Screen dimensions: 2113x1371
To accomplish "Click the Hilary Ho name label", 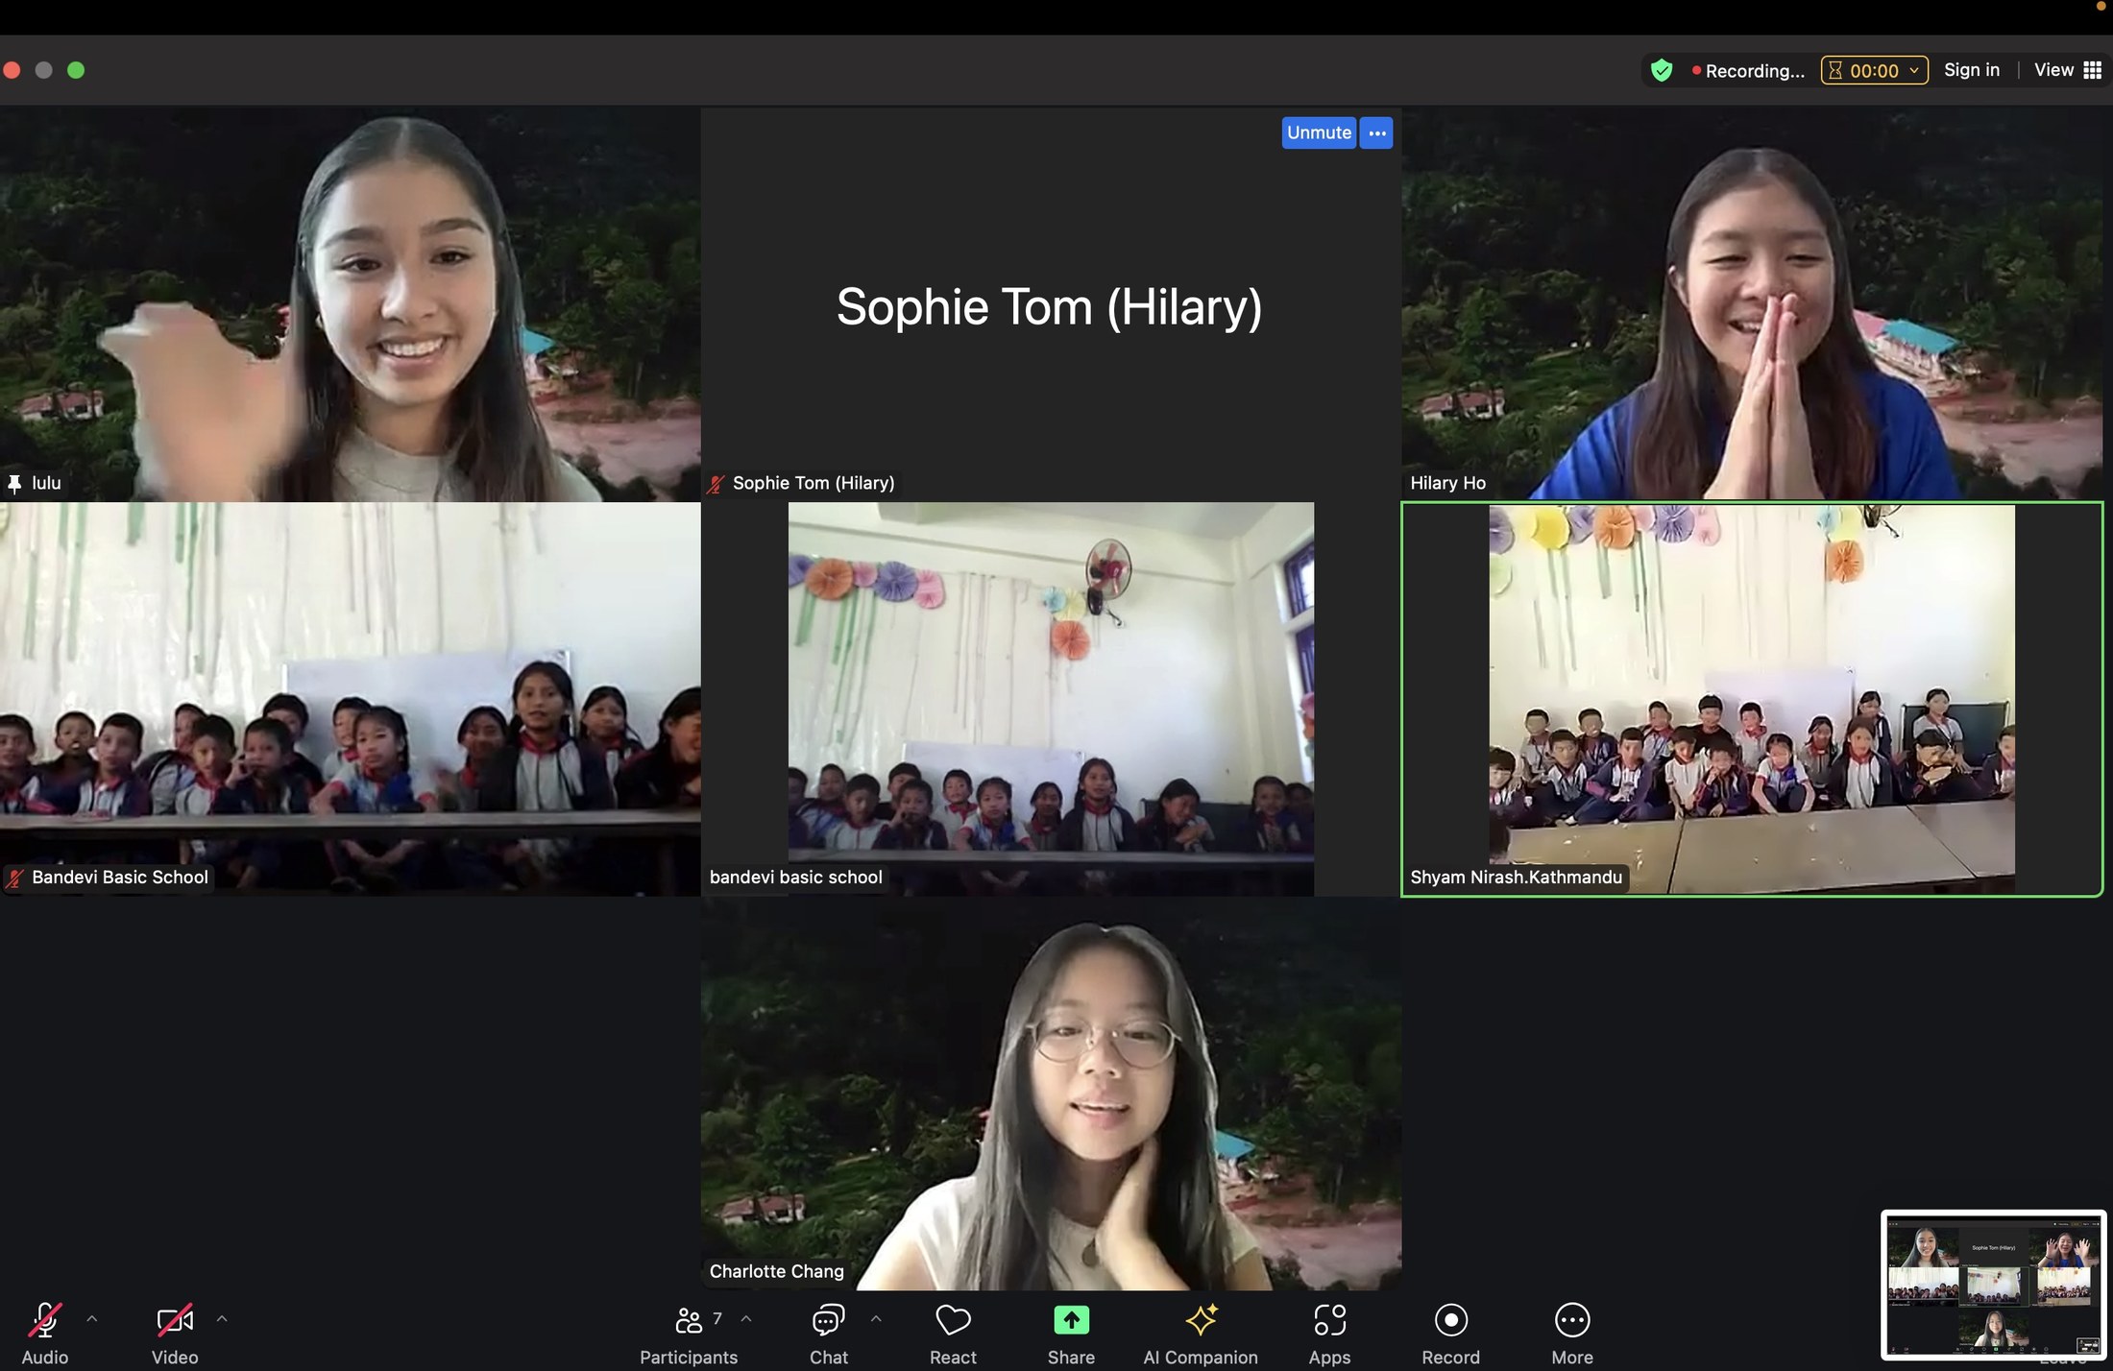I will [x=1447, y=483].
